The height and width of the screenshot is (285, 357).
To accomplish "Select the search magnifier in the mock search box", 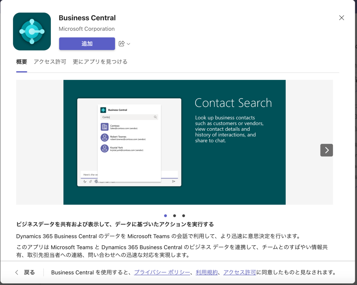I will click(155, 117).
